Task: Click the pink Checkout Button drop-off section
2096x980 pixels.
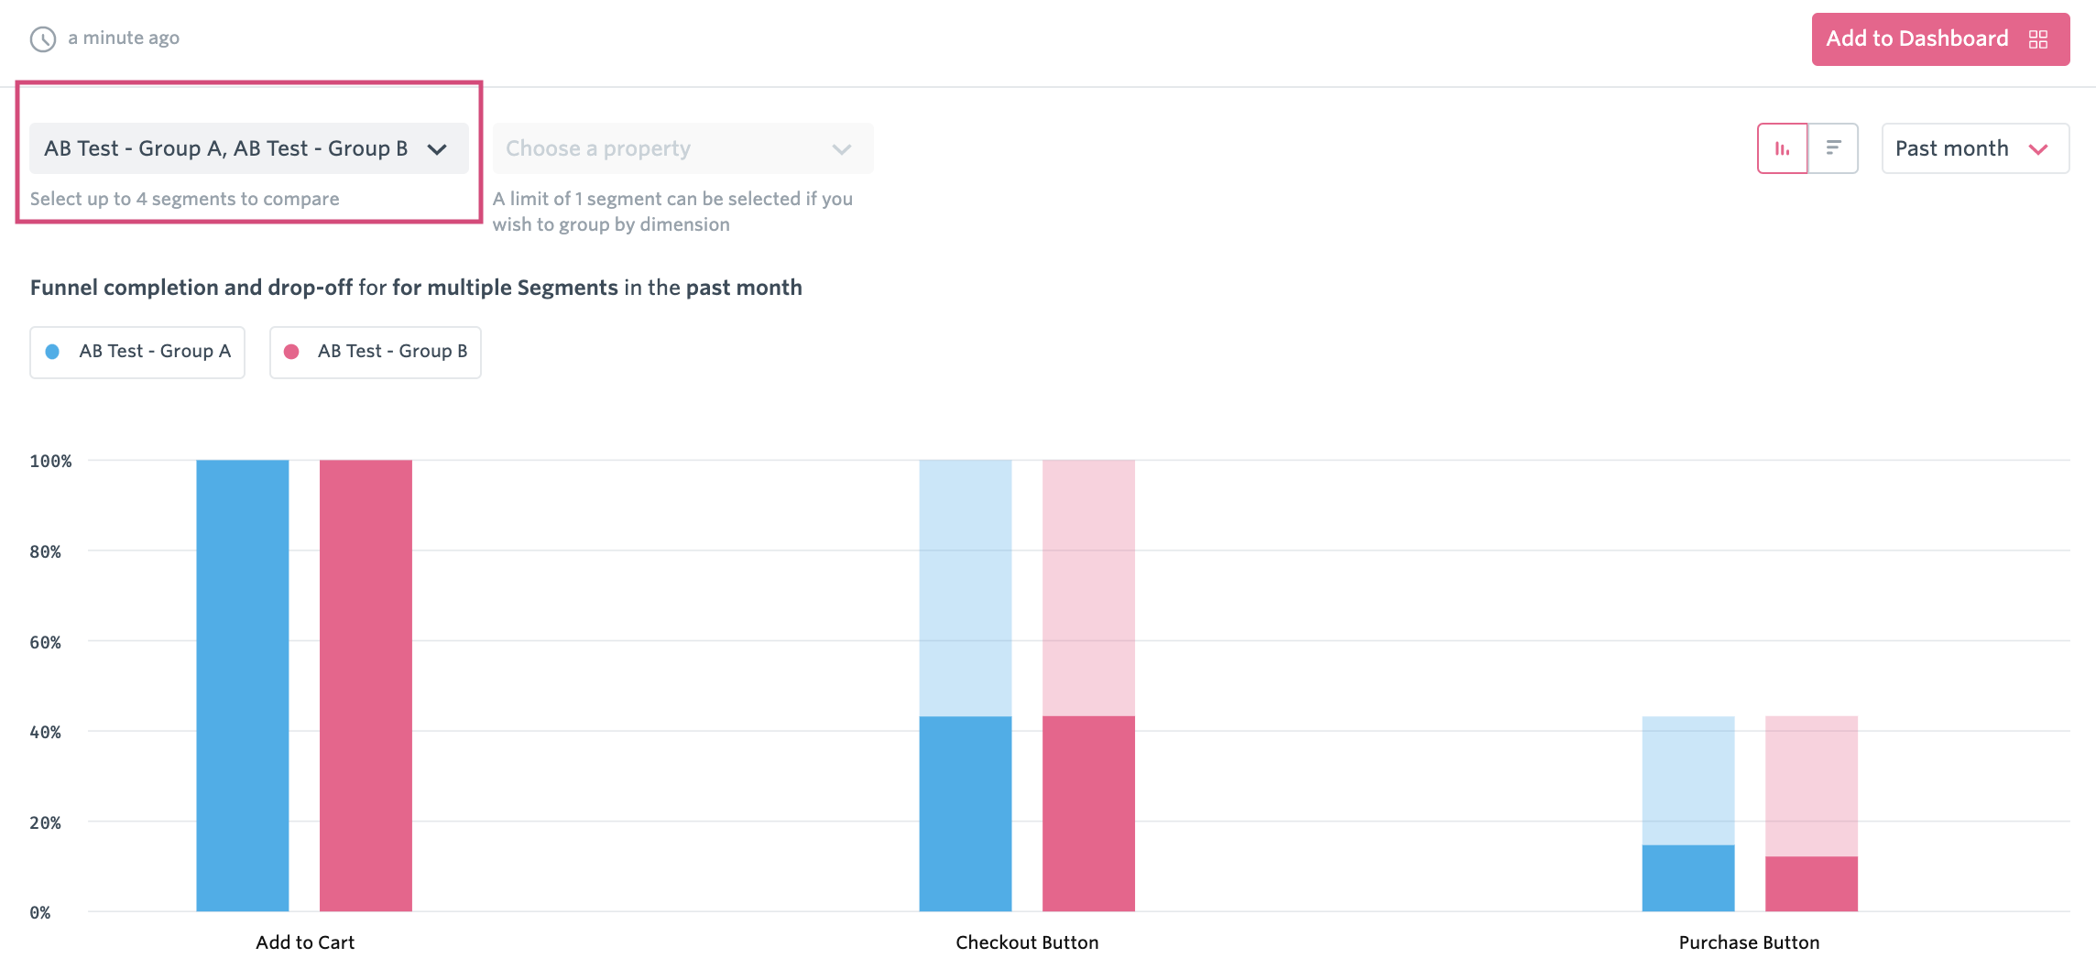Action: (1088, 588)
